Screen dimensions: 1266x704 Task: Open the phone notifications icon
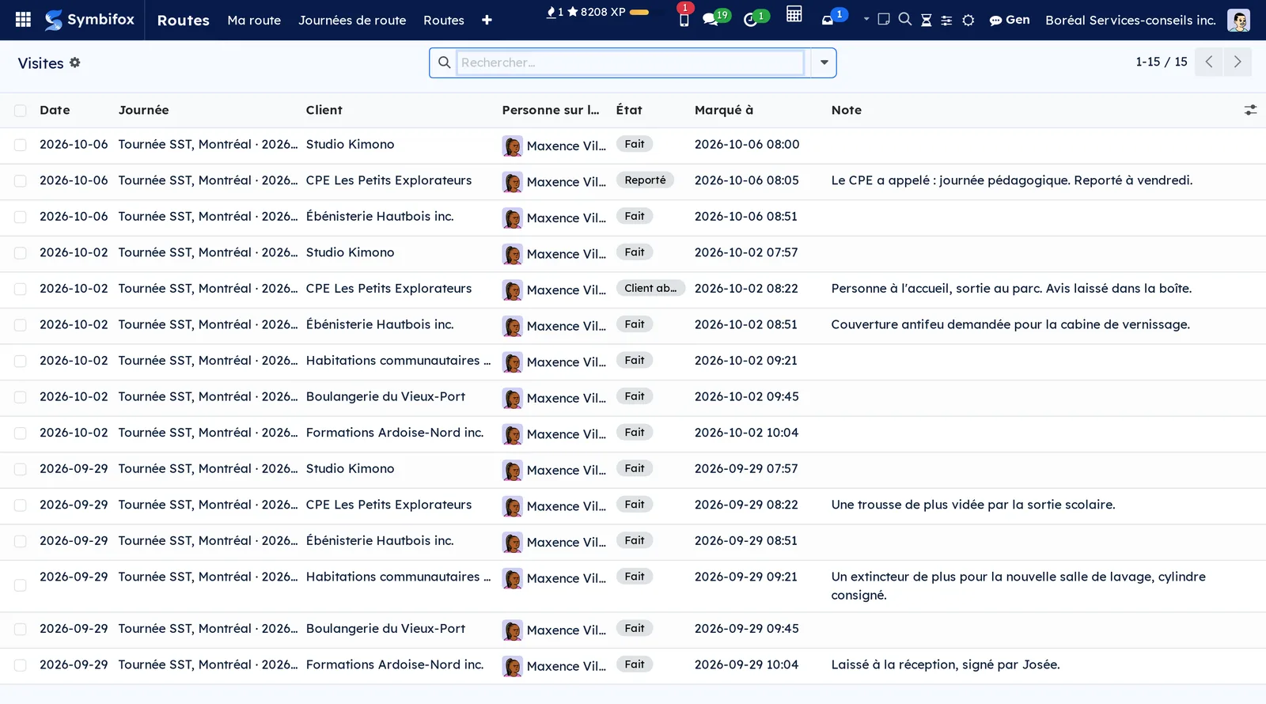[x=684, y=19]
